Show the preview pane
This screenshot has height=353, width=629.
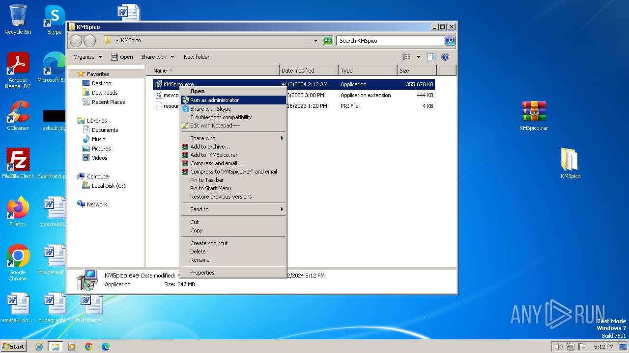pos(431,57)
